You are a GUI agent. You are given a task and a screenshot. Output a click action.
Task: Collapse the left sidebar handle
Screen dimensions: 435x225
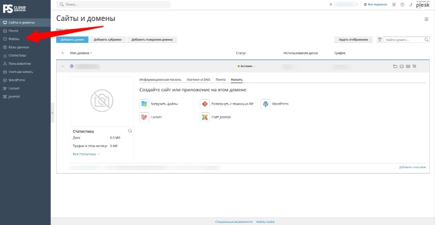[53, 113]
